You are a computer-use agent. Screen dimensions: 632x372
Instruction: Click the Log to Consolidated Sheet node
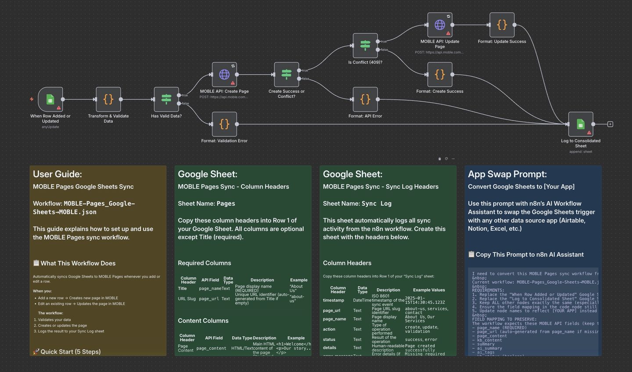(x=580, y=125)
